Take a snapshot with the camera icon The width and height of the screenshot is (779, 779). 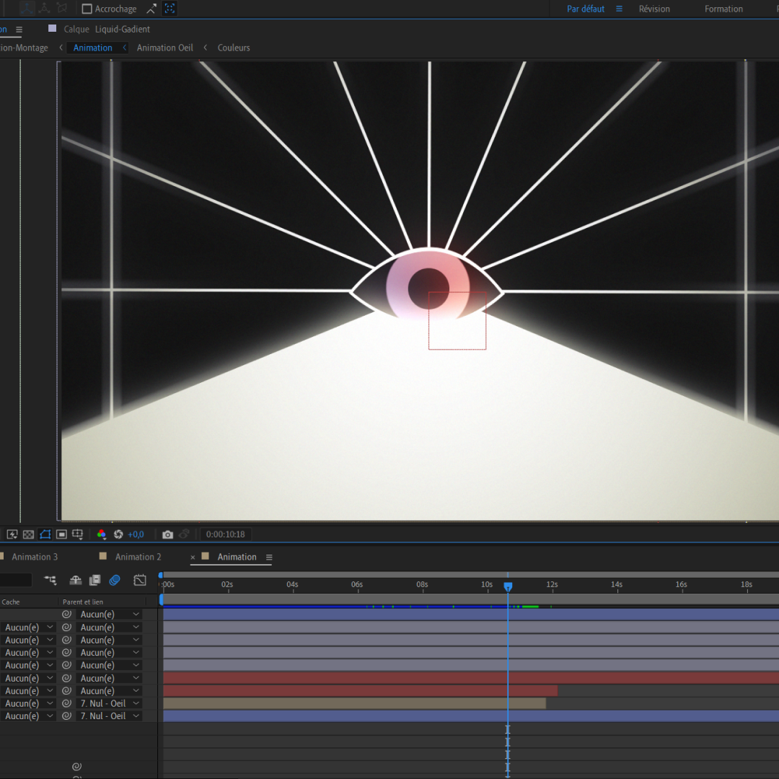point(167,534)
